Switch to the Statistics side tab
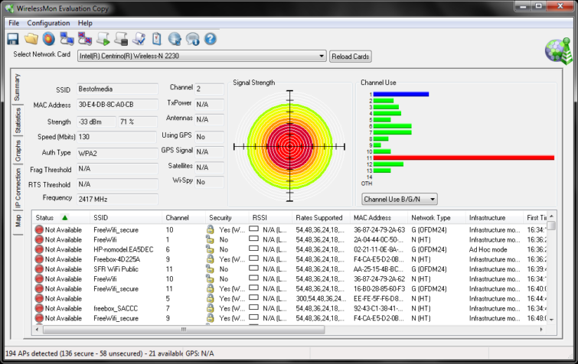Viewport: 578px width, 364px height. [18, 120]
